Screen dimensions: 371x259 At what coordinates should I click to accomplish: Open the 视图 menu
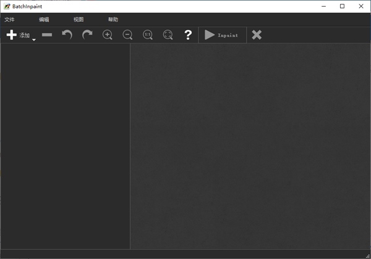tap(79, 20)
